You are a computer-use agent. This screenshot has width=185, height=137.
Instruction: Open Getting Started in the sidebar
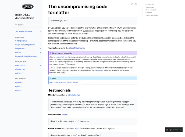point(21,41)
